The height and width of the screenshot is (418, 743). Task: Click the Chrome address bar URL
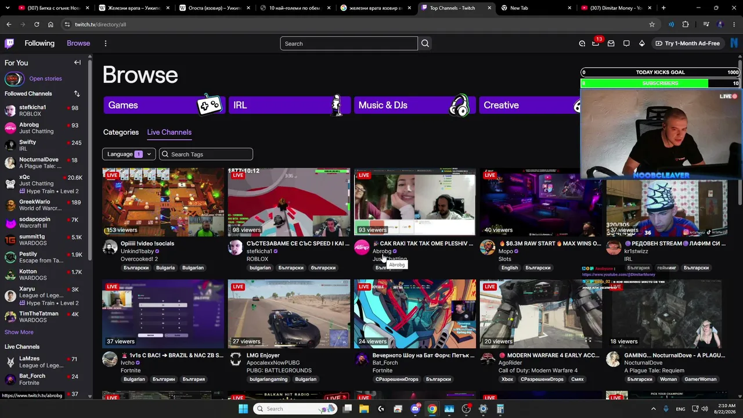pos(100,24)
